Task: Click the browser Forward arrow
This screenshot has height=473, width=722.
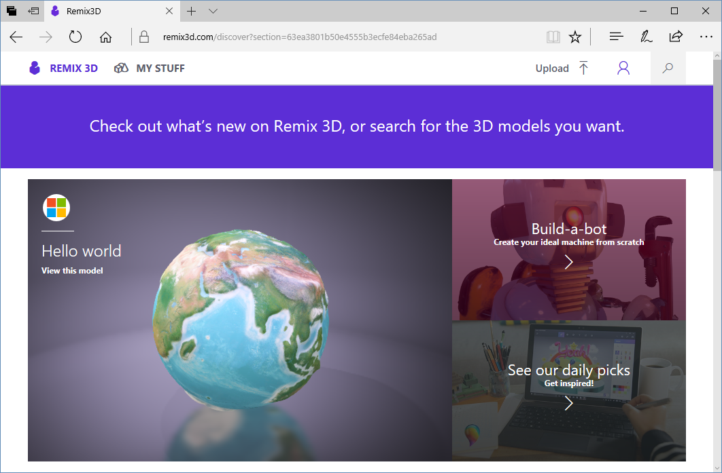Action: click(46, 37)
